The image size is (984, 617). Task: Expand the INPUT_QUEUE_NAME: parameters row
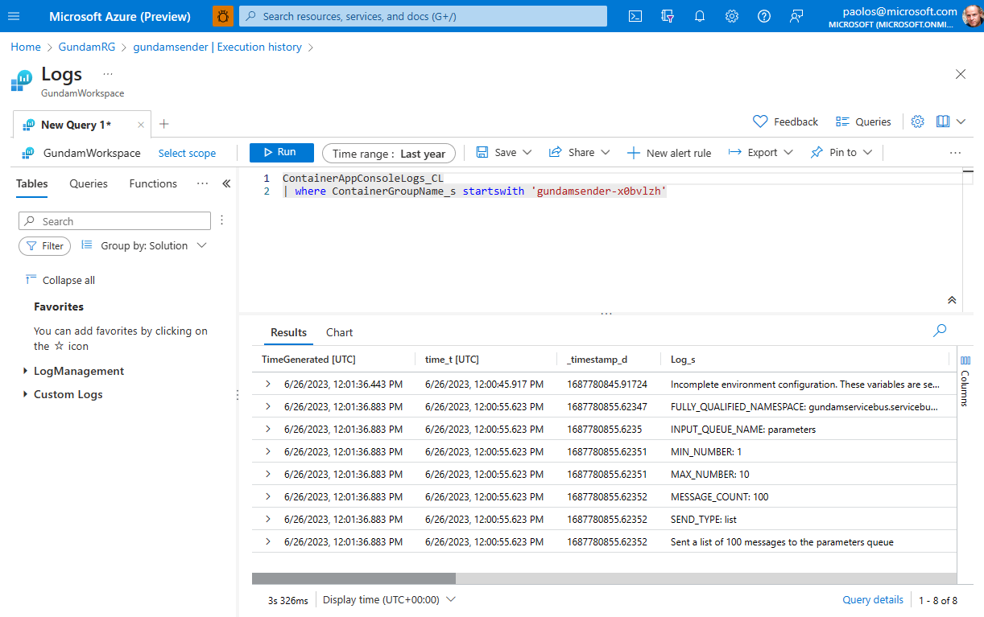(268, 430)
